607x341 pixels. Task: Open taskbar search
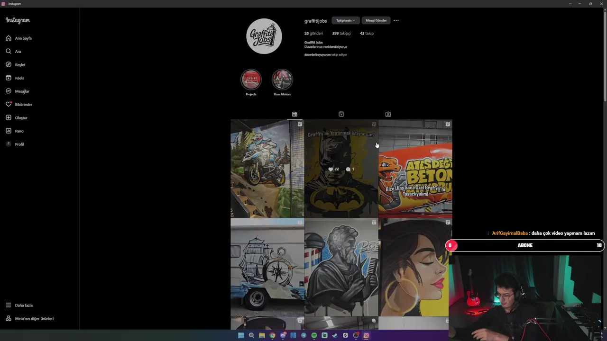point(251,335)
